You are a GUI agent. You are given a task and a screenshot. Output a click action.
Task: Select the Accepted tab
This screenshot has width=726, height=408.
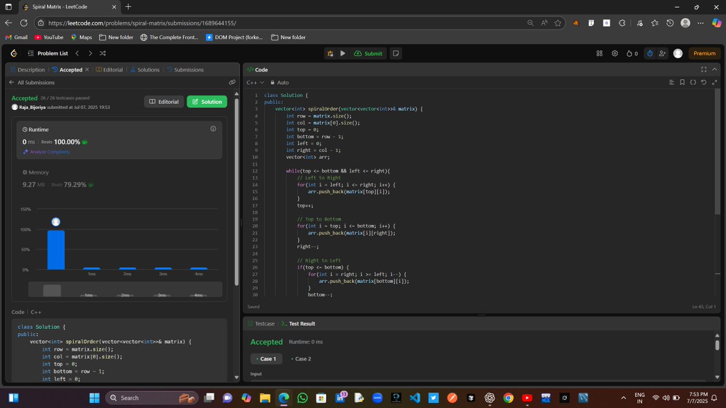point(67,70)
